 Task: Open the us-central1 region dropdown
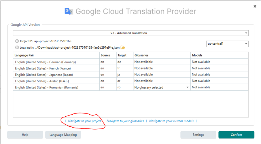(x=227, y=44)
